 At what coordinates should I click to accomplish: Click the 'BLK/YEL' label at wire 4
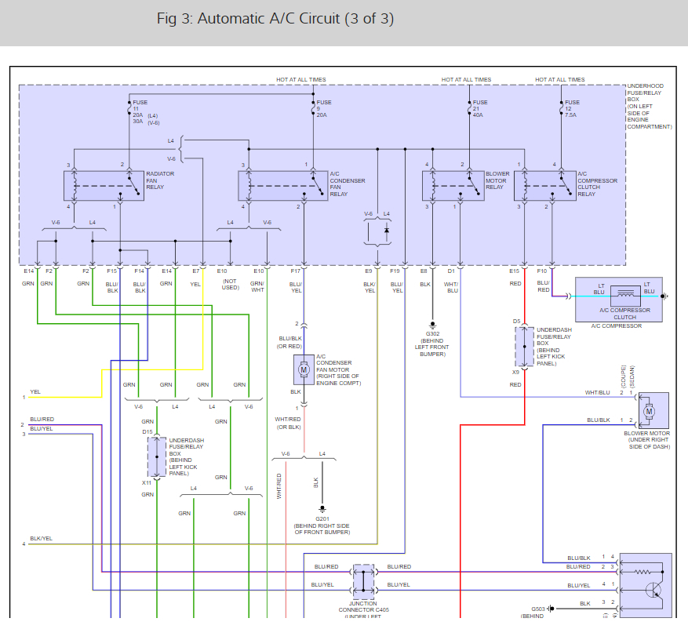pos(42,538)
